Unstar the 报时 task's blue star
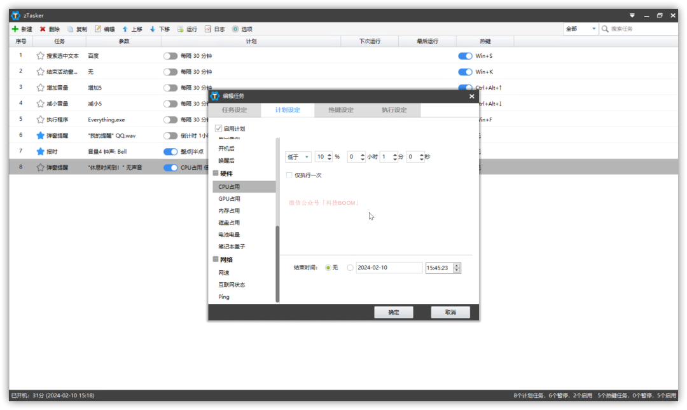The height and width of the screenshot is (410, 687). 40,151
